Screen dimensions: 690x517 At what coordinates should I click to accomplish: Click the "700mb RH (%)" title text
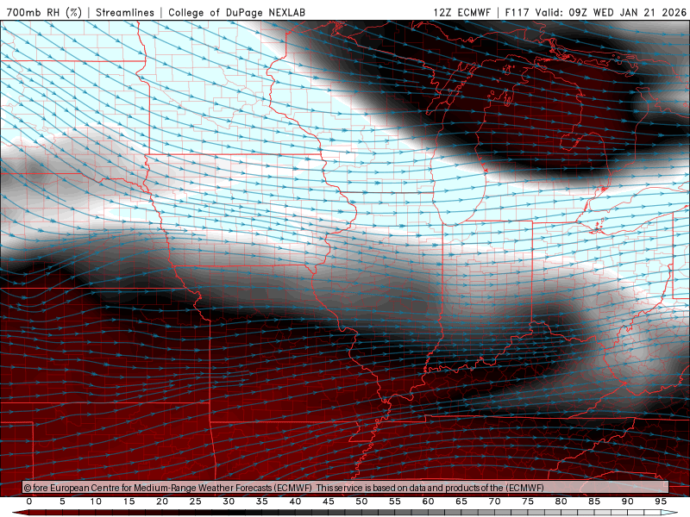pos(45,12)
